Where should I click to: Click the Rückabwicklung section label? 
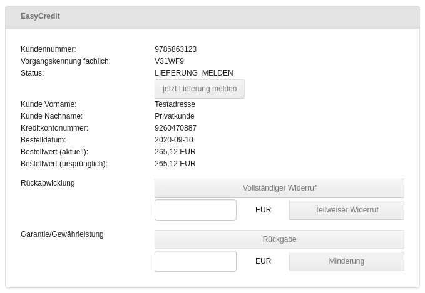tap(48, 183)
